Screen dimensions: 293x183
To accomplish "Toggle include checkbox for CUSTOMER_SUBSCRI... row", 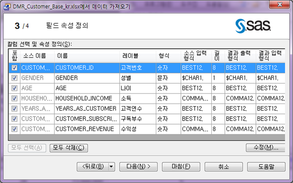I will pos(15,119).
